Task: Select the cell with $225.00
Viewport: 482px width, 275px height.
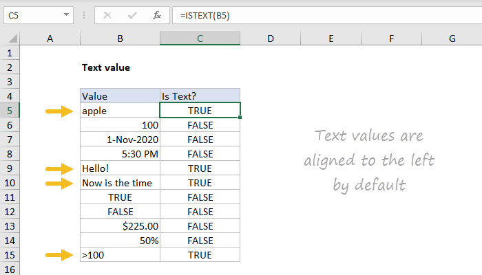Action: point(120,226)
